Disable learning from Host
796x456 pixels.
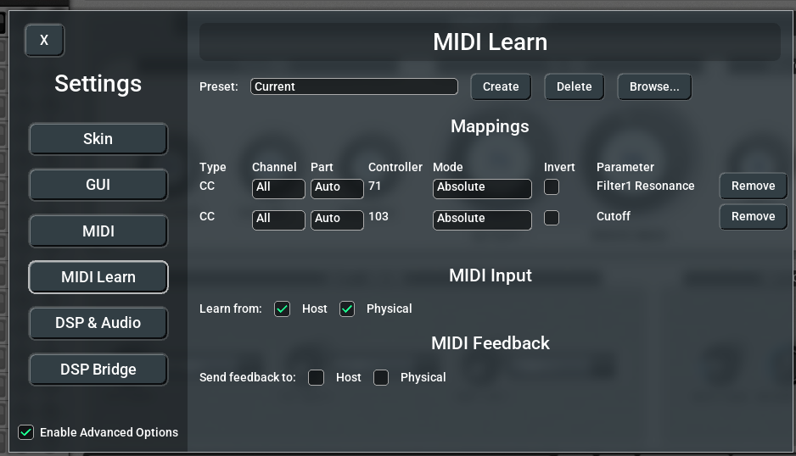(x=283, y=309)
